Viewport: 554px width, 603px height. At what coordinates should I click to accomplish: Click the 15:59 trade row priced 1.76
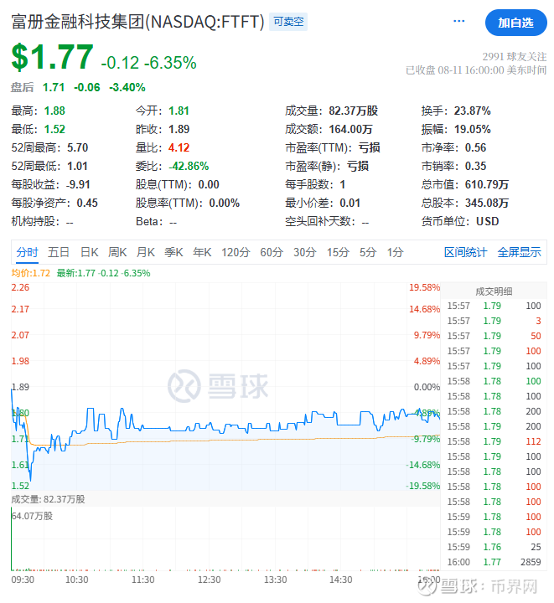pos(494,547)
